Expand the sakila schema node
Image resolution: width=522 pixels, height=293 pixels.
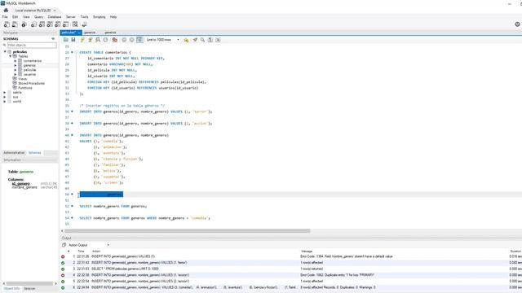coord(5,92)
